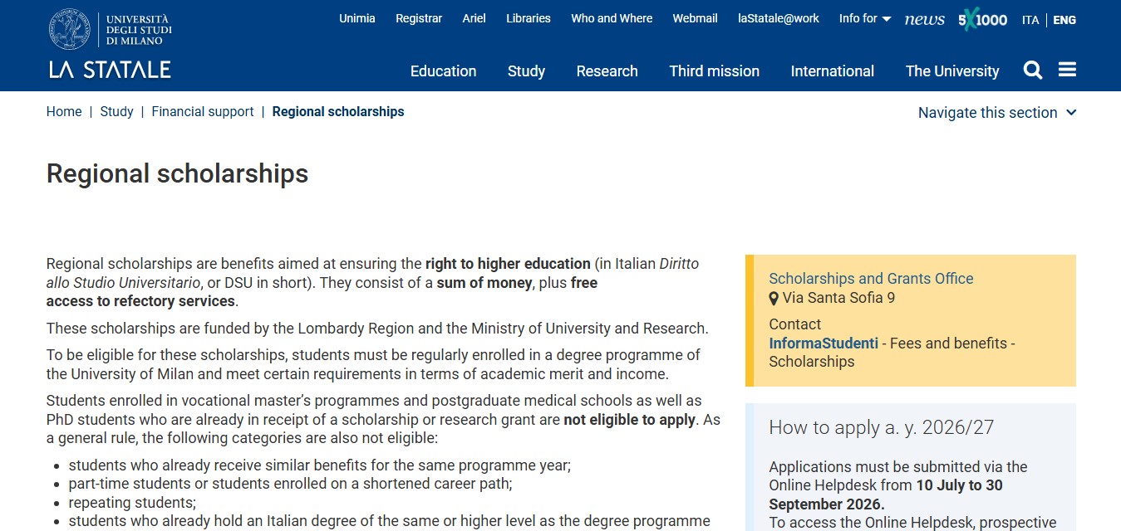
Task: Click the 'repeating students;' bullet item
Action: coord(132,503)
